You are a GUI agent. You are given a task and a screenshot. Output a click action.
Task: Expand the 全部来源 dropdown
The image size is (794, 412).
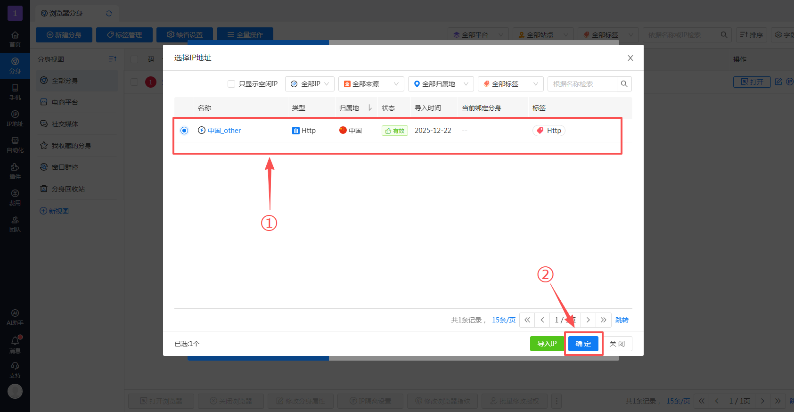[x=371, y=84]
